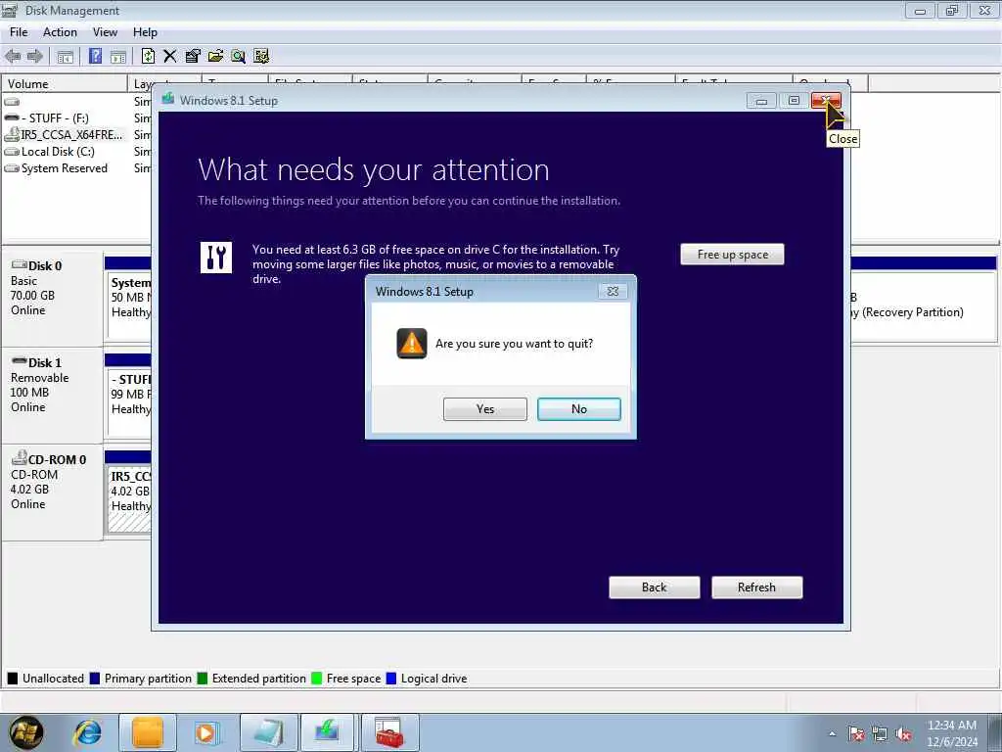Click the Back button in Setup
The width and height of the screenshot is (1002, 752).
(x=655, y=587)
